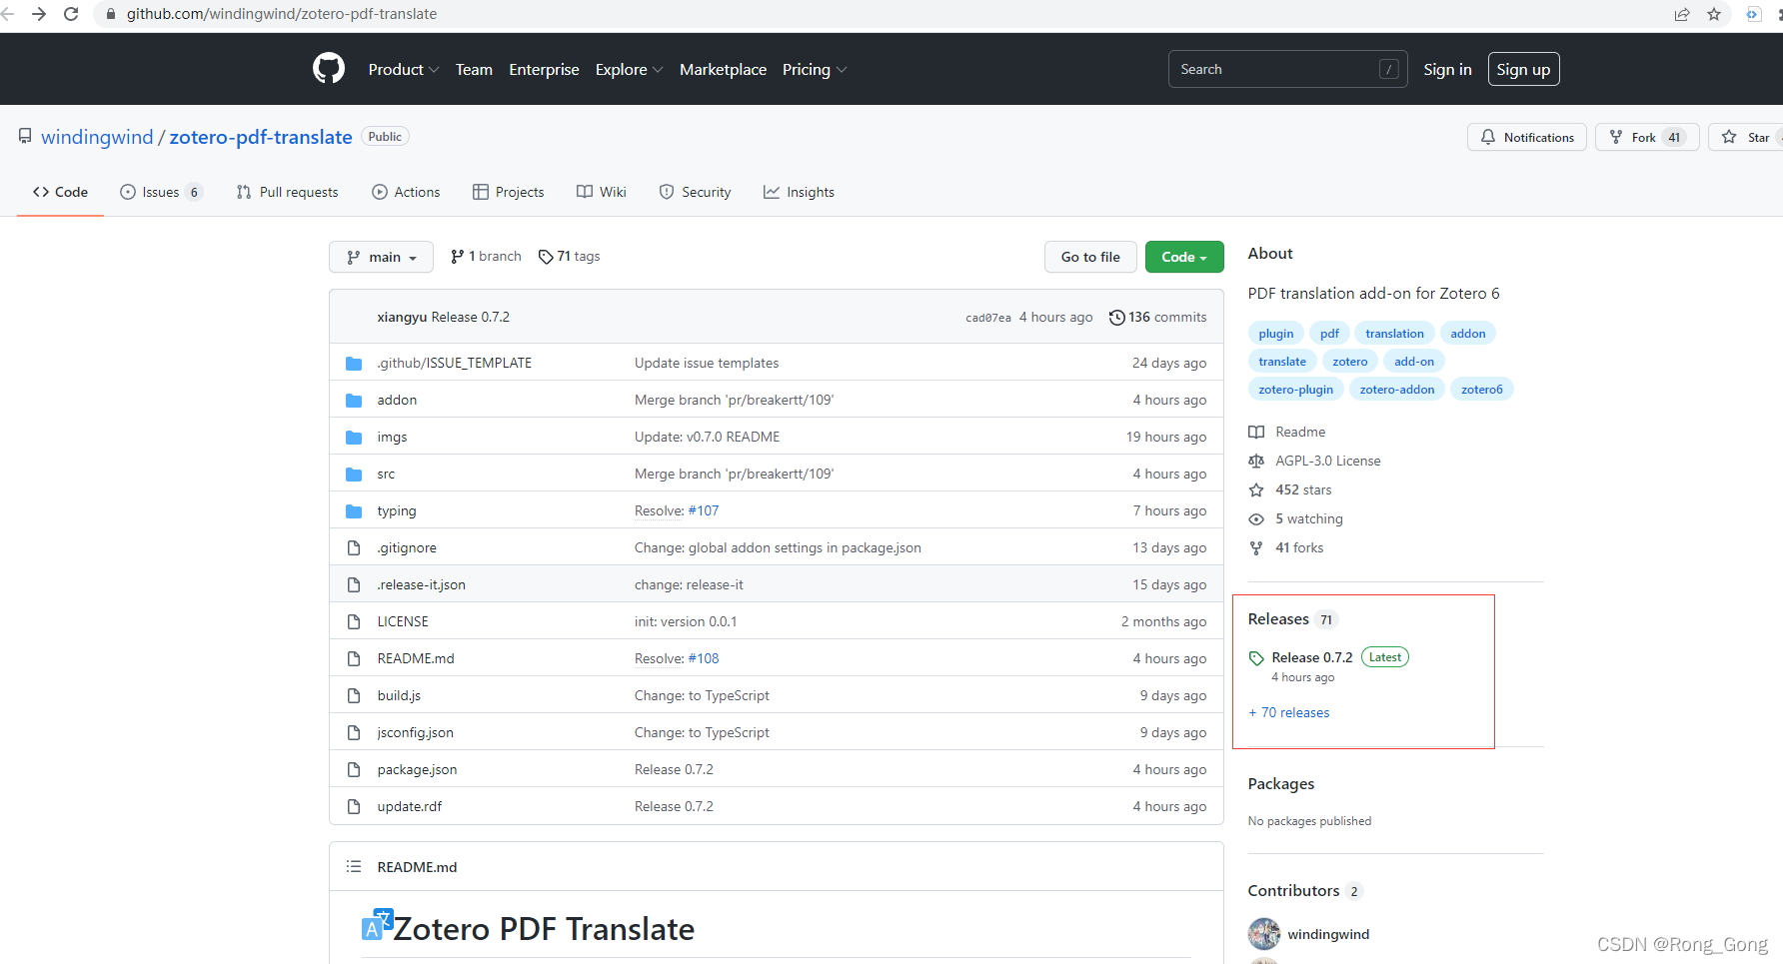
Task: Expand the green Code dropdown button
Action: (x=1184, y=257)
